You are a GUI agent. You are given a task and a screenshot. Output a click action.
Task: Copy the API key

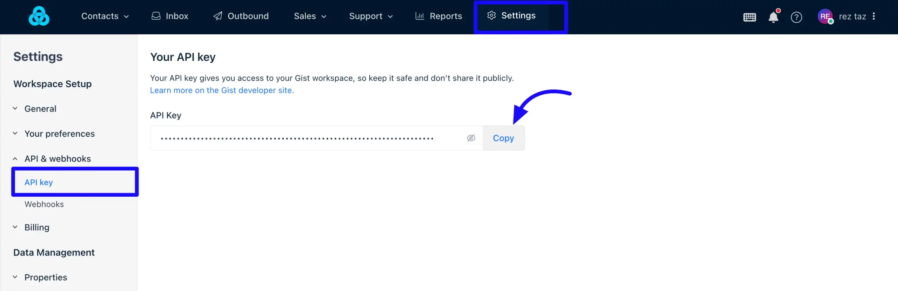click(503, 138)
